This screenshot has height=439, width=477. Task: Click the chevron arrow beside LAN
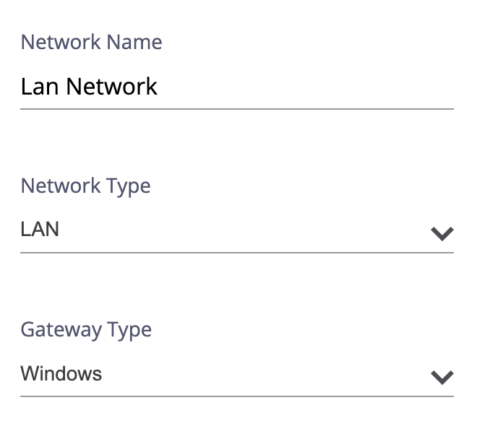(x=442, y=233)
